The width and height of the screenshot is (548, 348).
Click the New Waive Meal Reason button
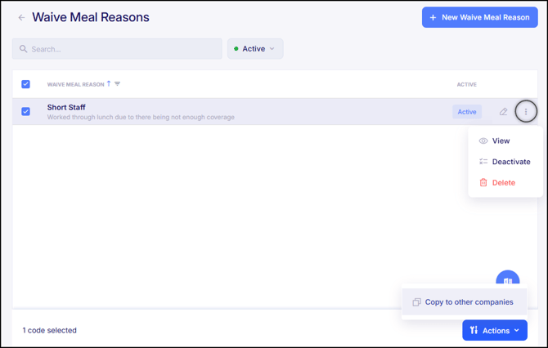pos(479,17)
